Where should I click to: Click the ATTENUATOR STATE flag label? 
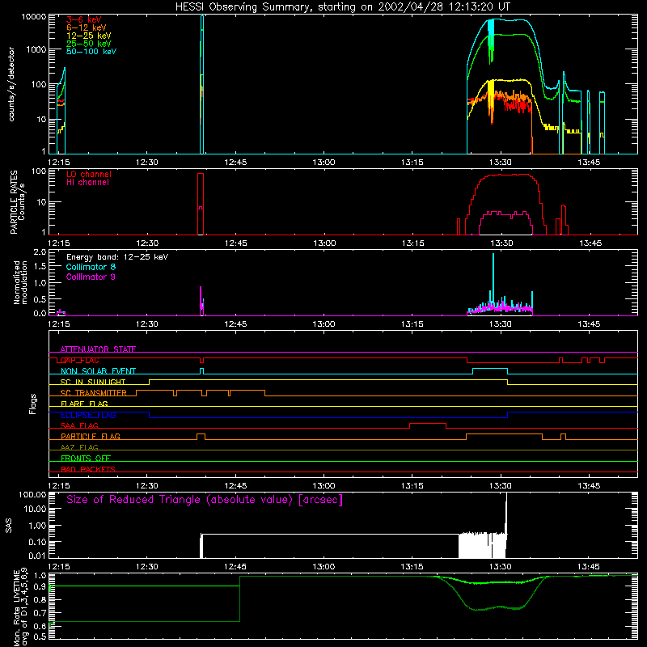[x=98, y=349]
